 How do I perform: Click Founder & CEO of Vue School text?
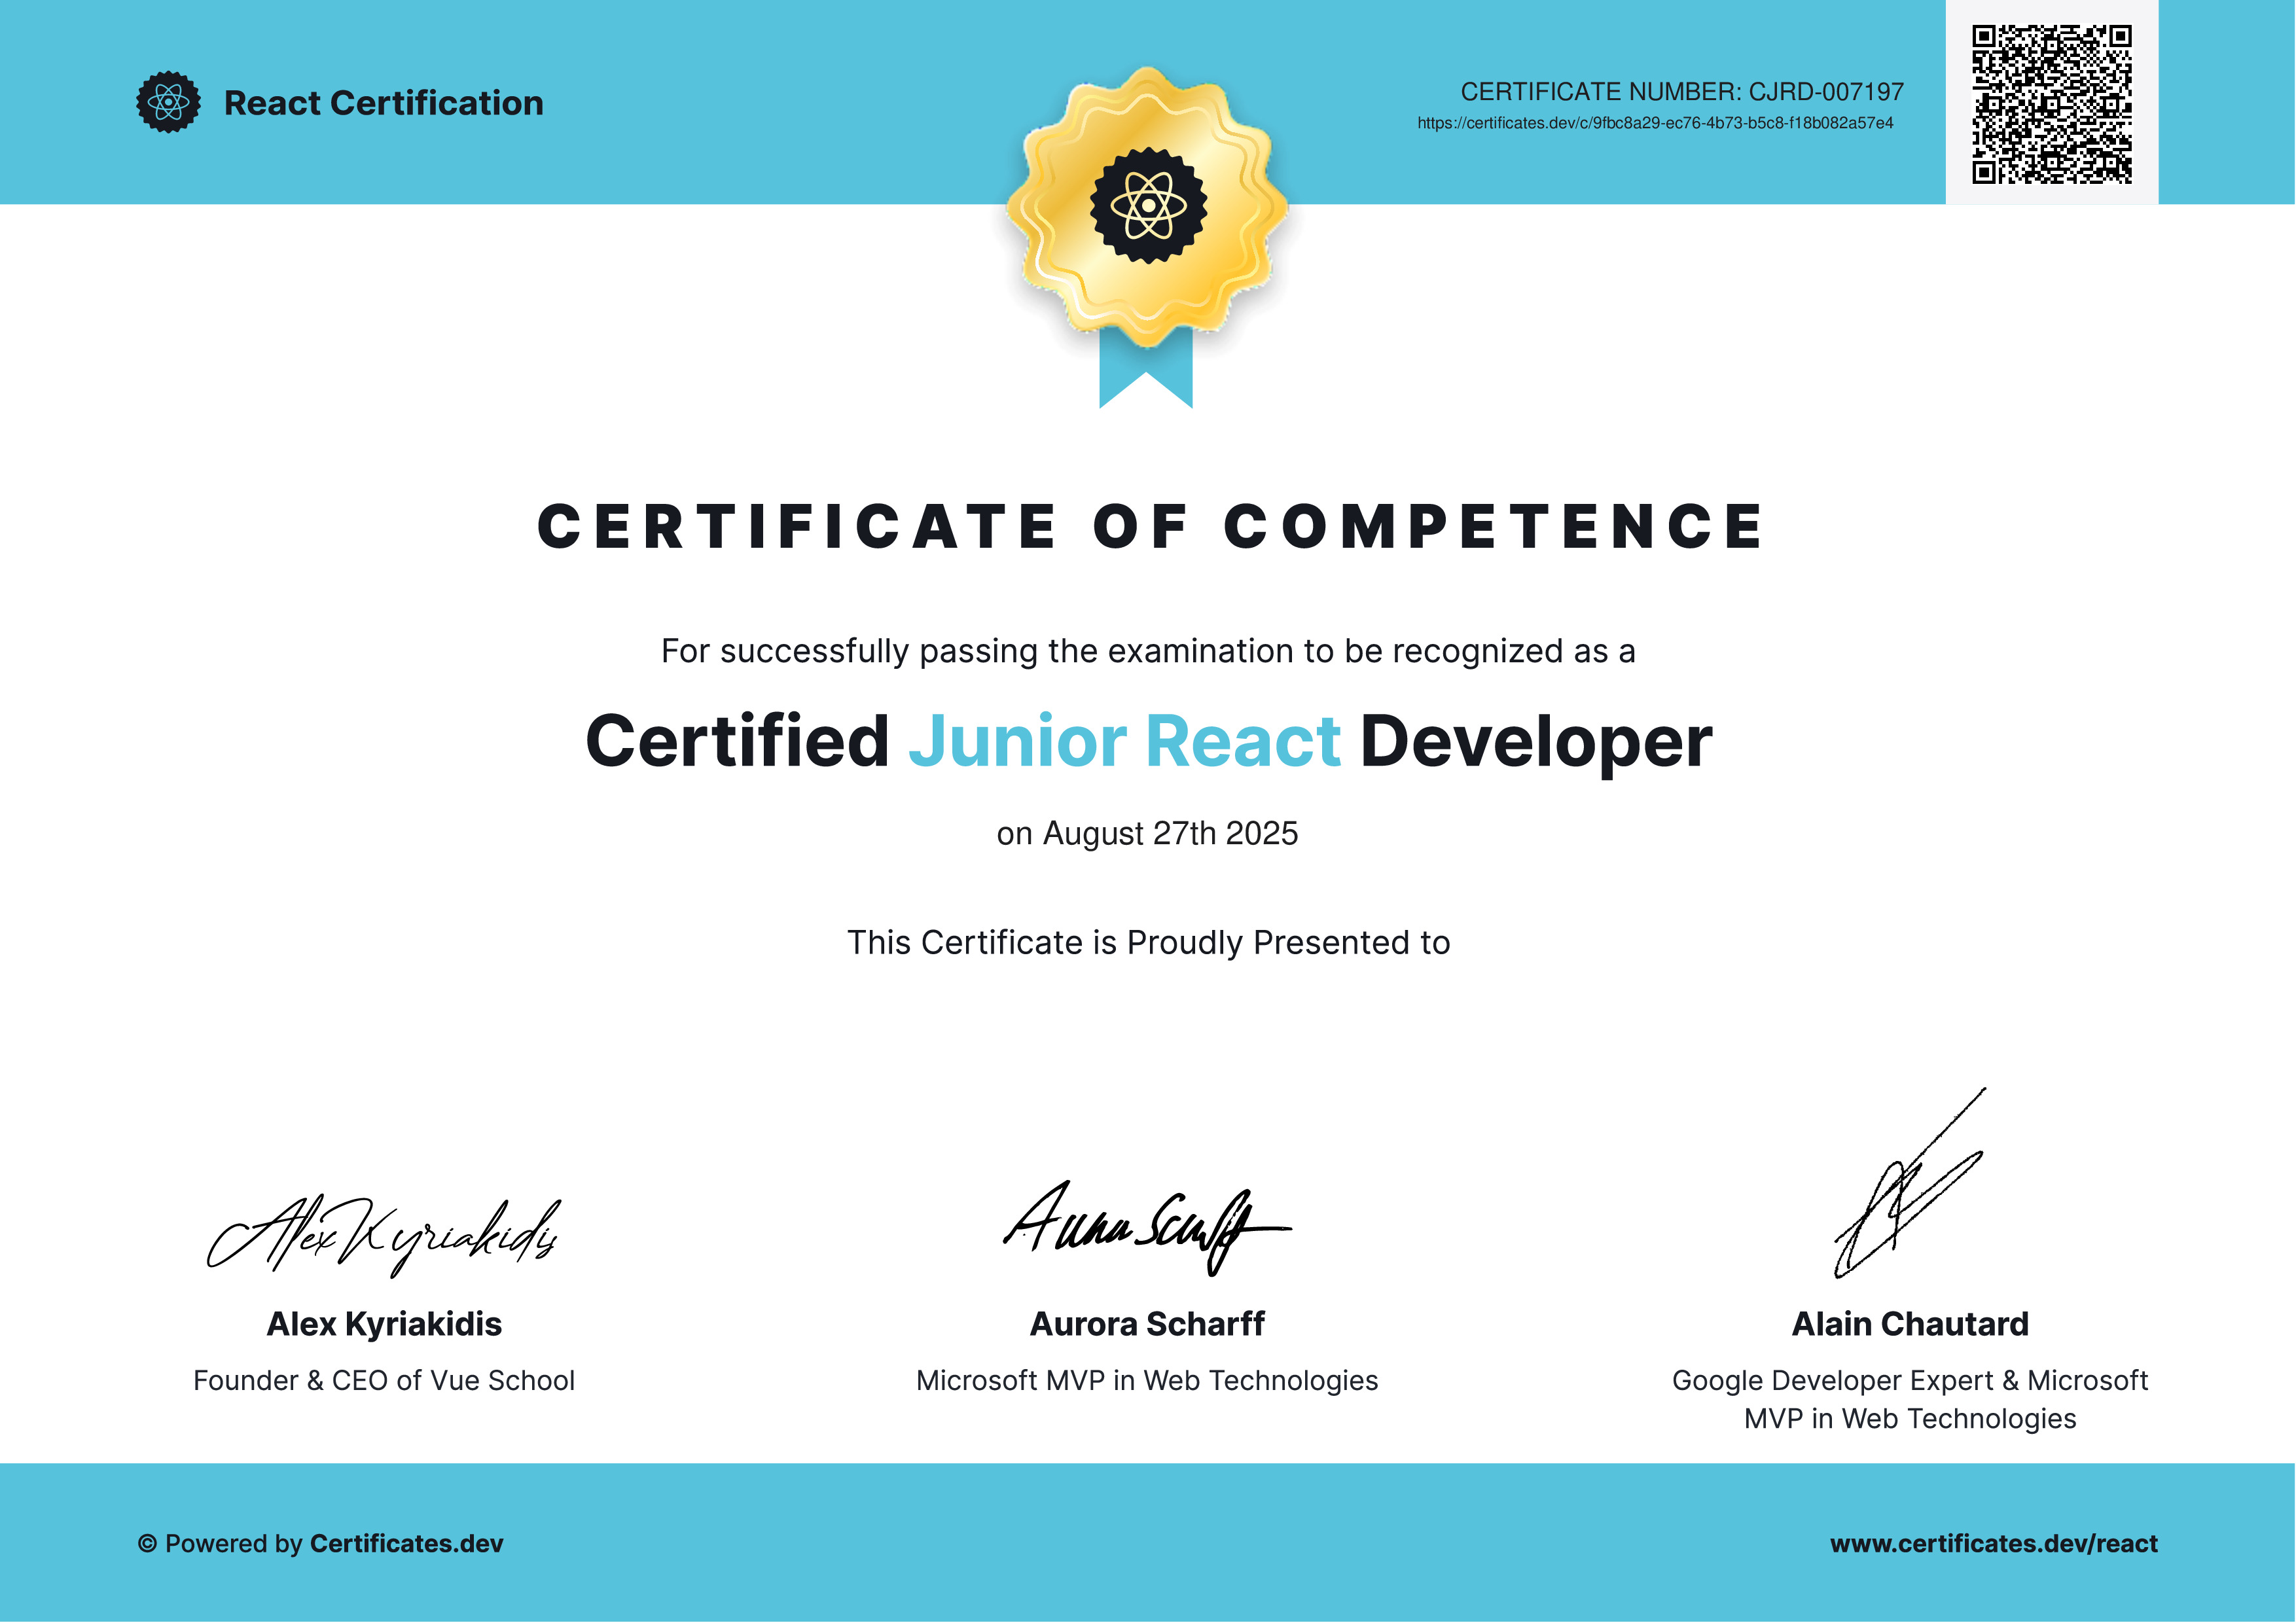pyautogui.click(x=384, y=1380)
